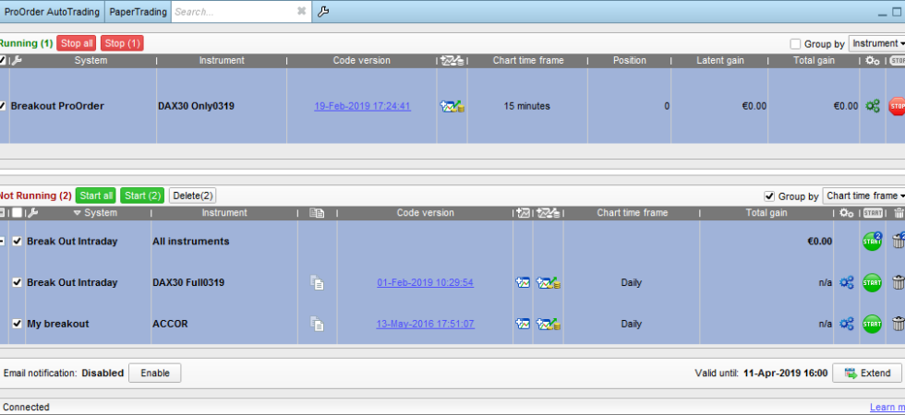Open blue gears settings for My breakout

pyautogui.click(x=847, y=324)
